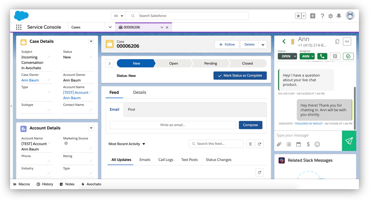
Task: Select the All Updates filter tab
Action: click(121, 160)
